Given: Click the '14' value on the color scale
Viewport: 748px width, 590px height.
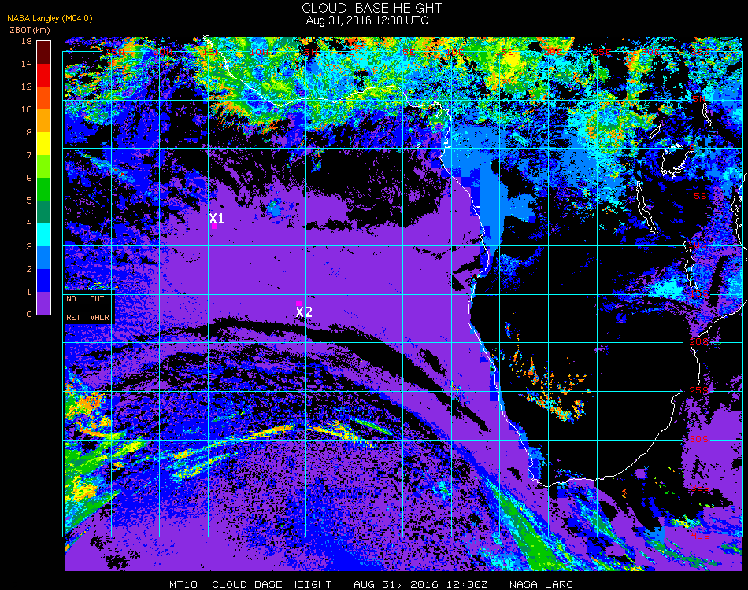Looking at the screenshot, I should (x=26, y=64).
